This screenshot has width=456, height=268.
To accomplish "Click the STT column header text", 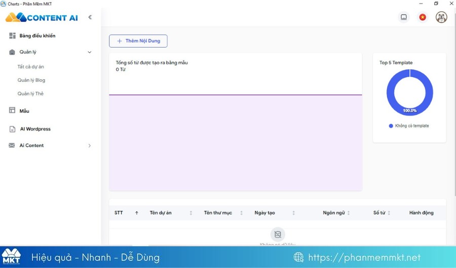I will [x=119, y=213].
